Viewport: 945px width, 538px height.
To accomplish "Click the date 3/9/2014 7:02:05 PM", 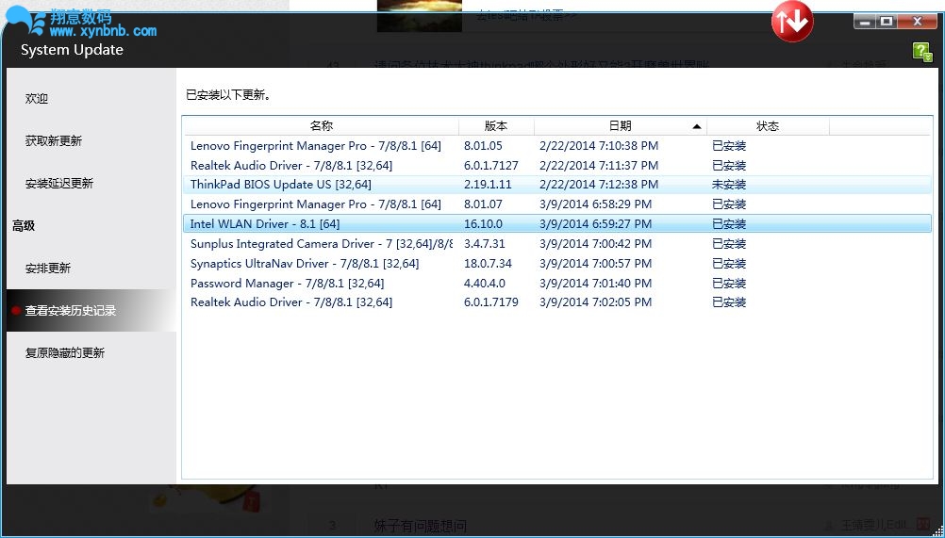I will [x=595, y=302].
